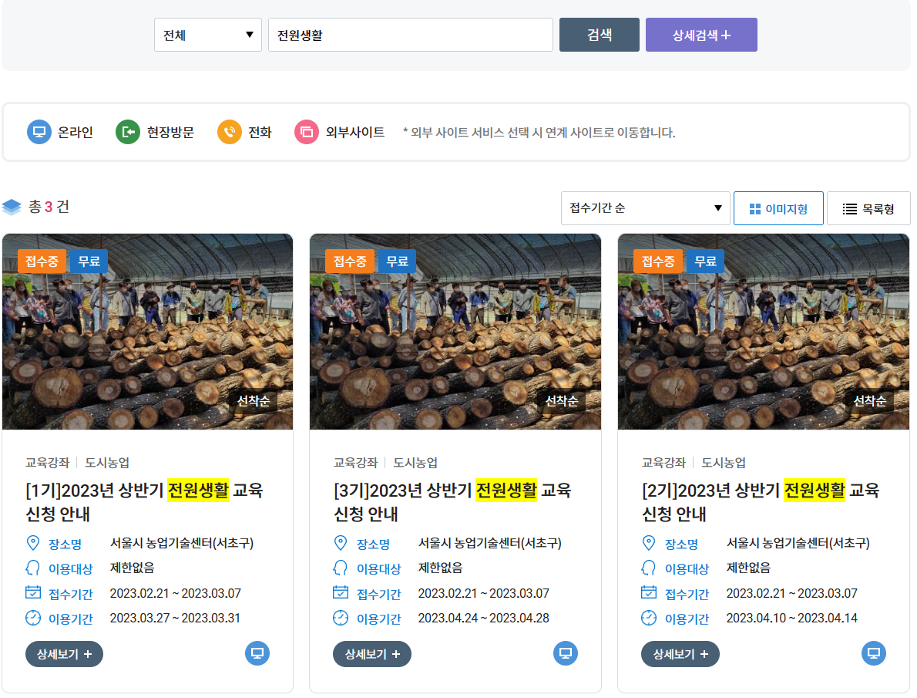The width and height of the screenshot is (917, 698).
Task: Click the 무료 free badge on the second card
Action: tap(396, 261)
